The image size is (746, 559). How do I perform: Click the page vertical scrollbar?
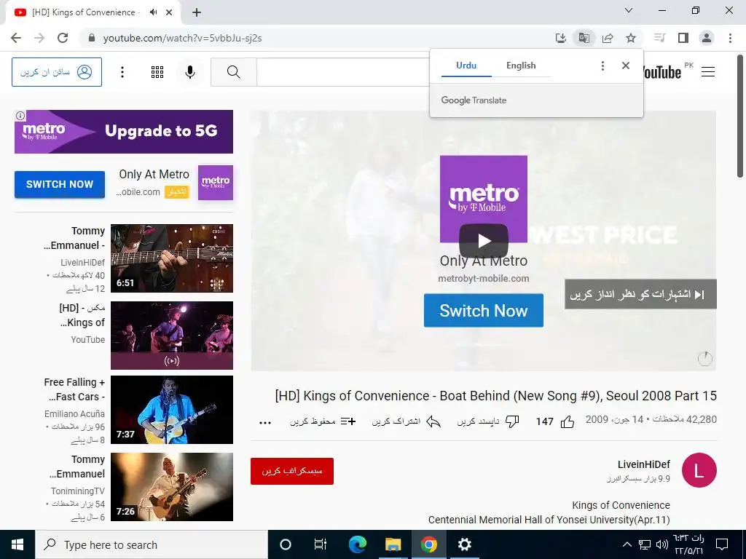click(x=740, y=116)
